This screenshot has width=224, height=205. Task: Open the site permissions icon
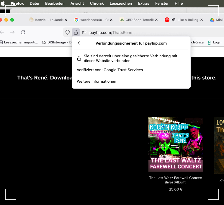pos(84,32)
